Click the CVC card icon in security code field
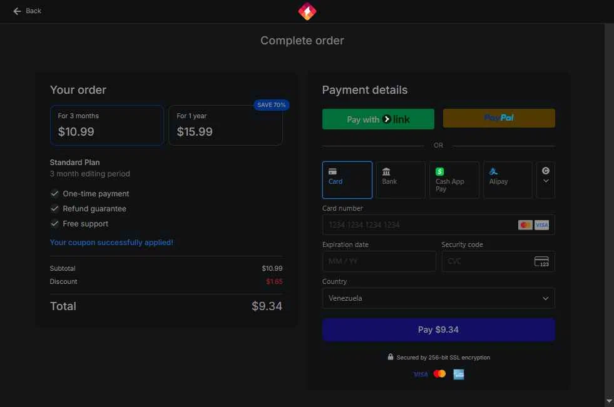 (541, 261)
